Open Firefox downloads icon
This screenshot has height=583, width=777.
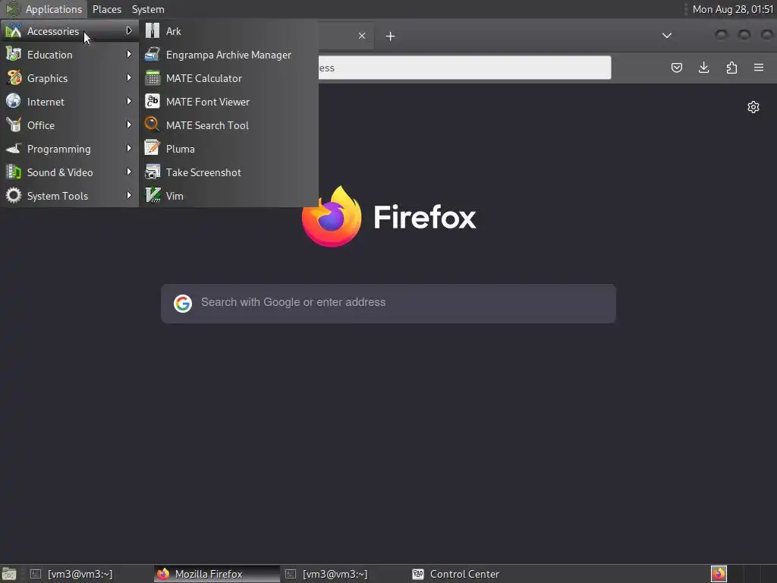pos(703,68)
